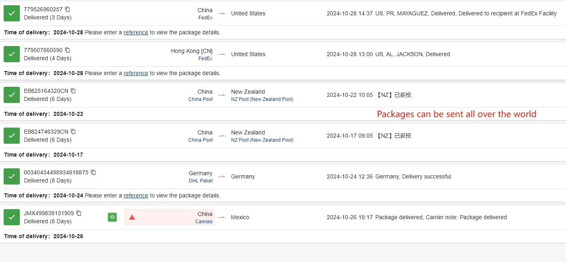Open reference link under 779526960257
The height and width of the screenshot is (262, 566).
136,32
